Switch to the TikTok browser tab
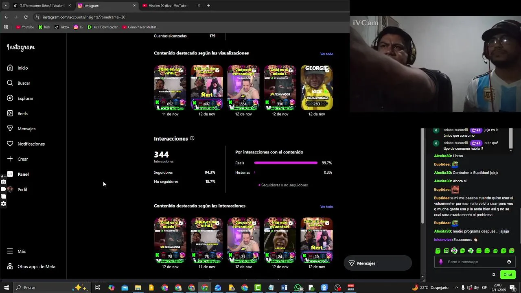 (42, 6)
